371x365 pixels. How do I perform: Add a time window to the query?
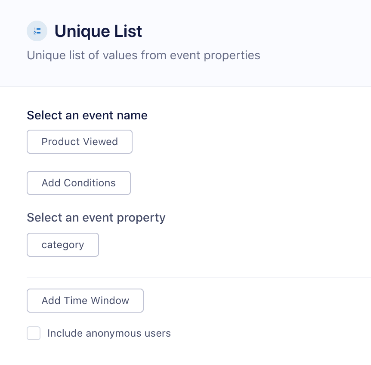[x=85, y=301]
